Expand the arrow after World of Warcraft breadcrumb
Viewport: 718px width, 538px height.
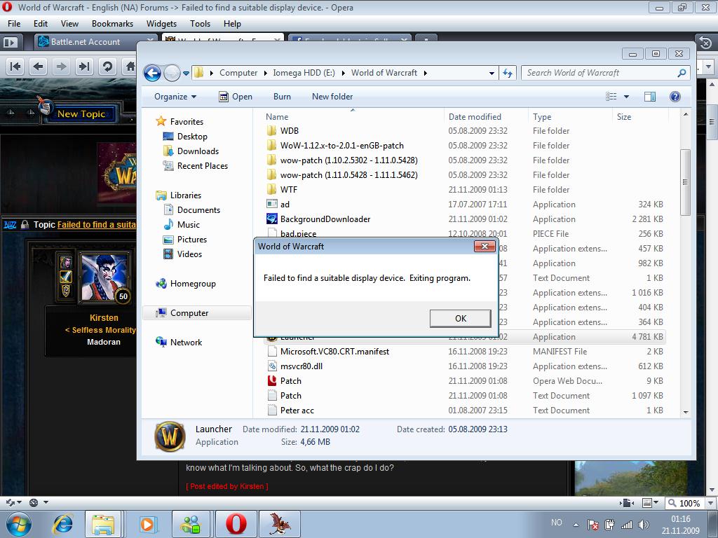tap(426, 73)
